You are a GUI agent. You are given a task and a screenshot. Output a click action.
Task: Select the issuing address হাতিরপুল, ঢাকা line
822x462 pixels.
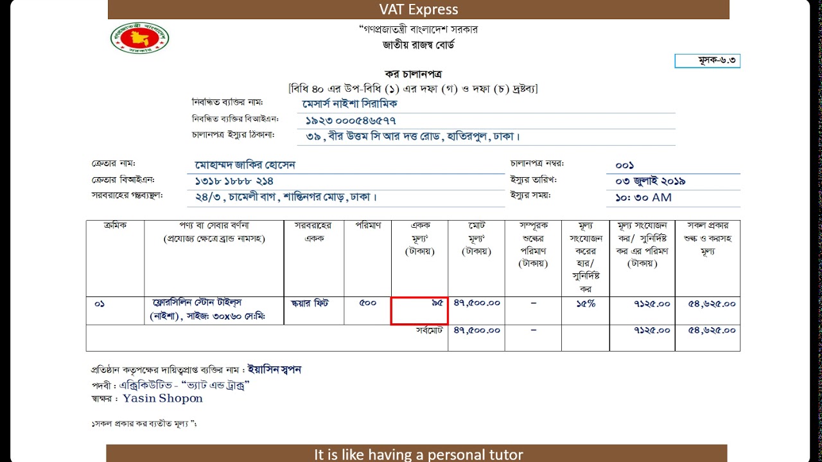pos(413,137)
